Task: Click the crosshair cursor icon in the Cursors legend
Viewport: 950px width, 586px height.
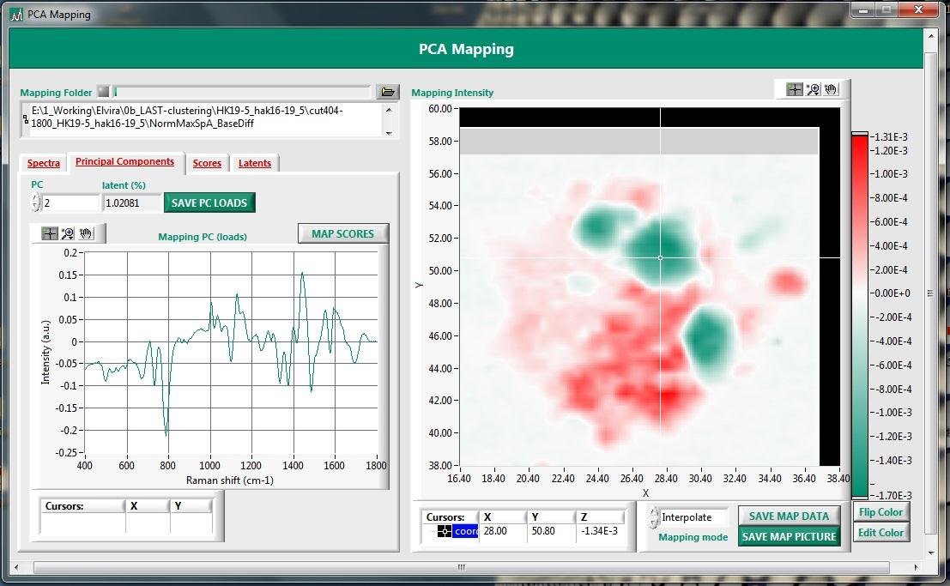Action: click(x=445, y=531)
